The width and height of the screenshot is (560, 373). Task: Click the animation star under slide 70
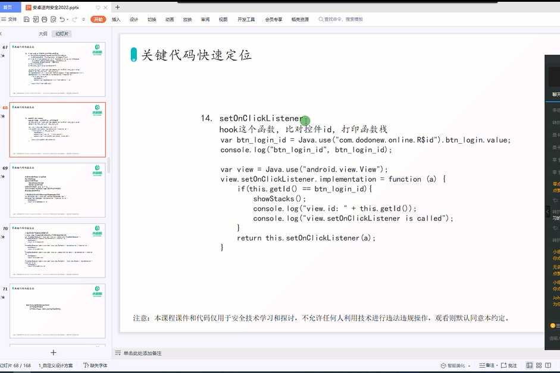(3, 237)
